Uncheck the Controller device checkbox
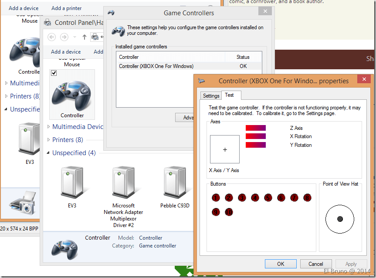 (x=54, y=73)
